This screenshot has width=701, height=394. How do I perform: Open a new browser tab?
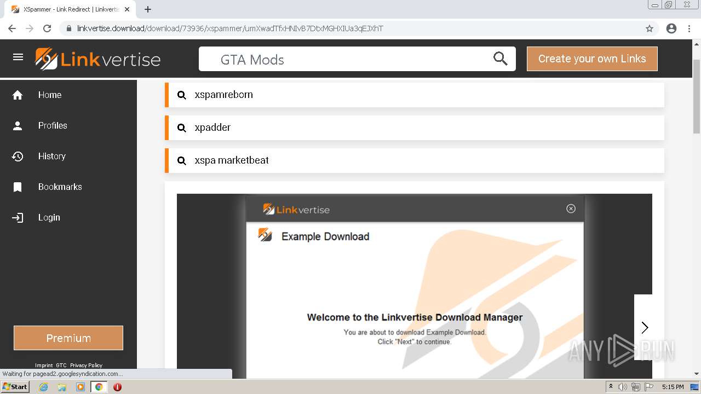148,9
